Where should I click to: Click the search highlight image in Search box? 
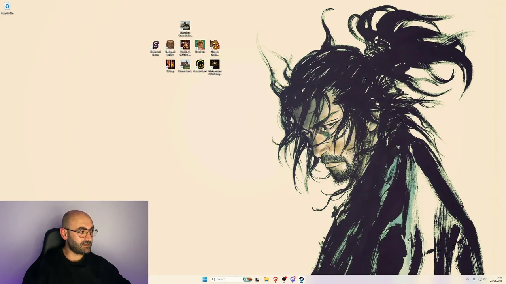tap(247, 279)
